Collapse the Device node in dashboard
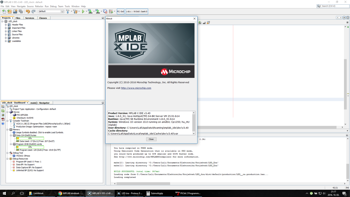 [x=8, y=112]
